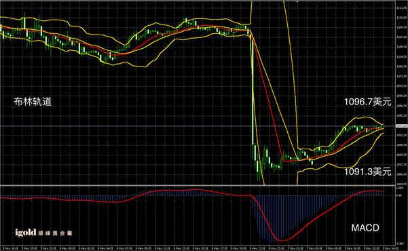Click the lowest point of red MACD signal line
This screenshot has height=251, width=408.
[282, 240]
